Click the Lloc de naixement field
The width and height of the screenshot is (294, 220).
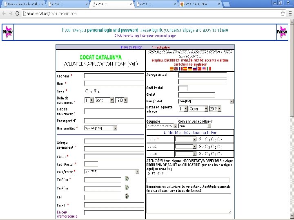tap(114, 111)
